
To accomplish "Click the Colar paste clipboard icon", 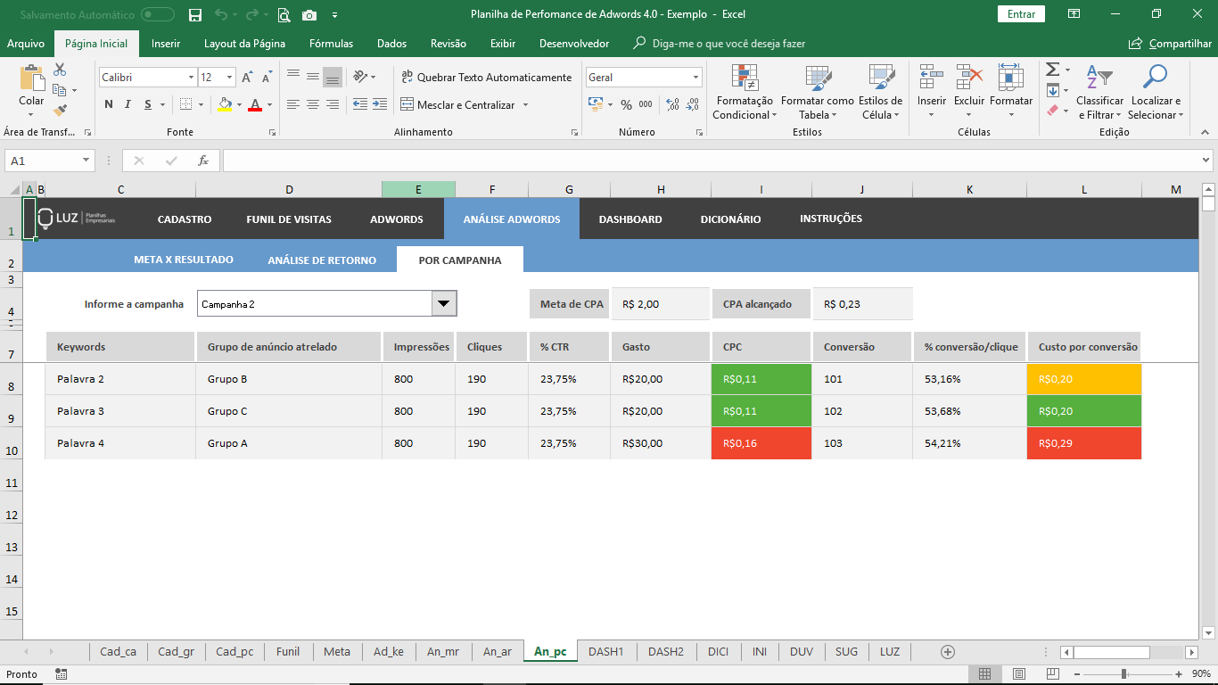I will point(31,78).
